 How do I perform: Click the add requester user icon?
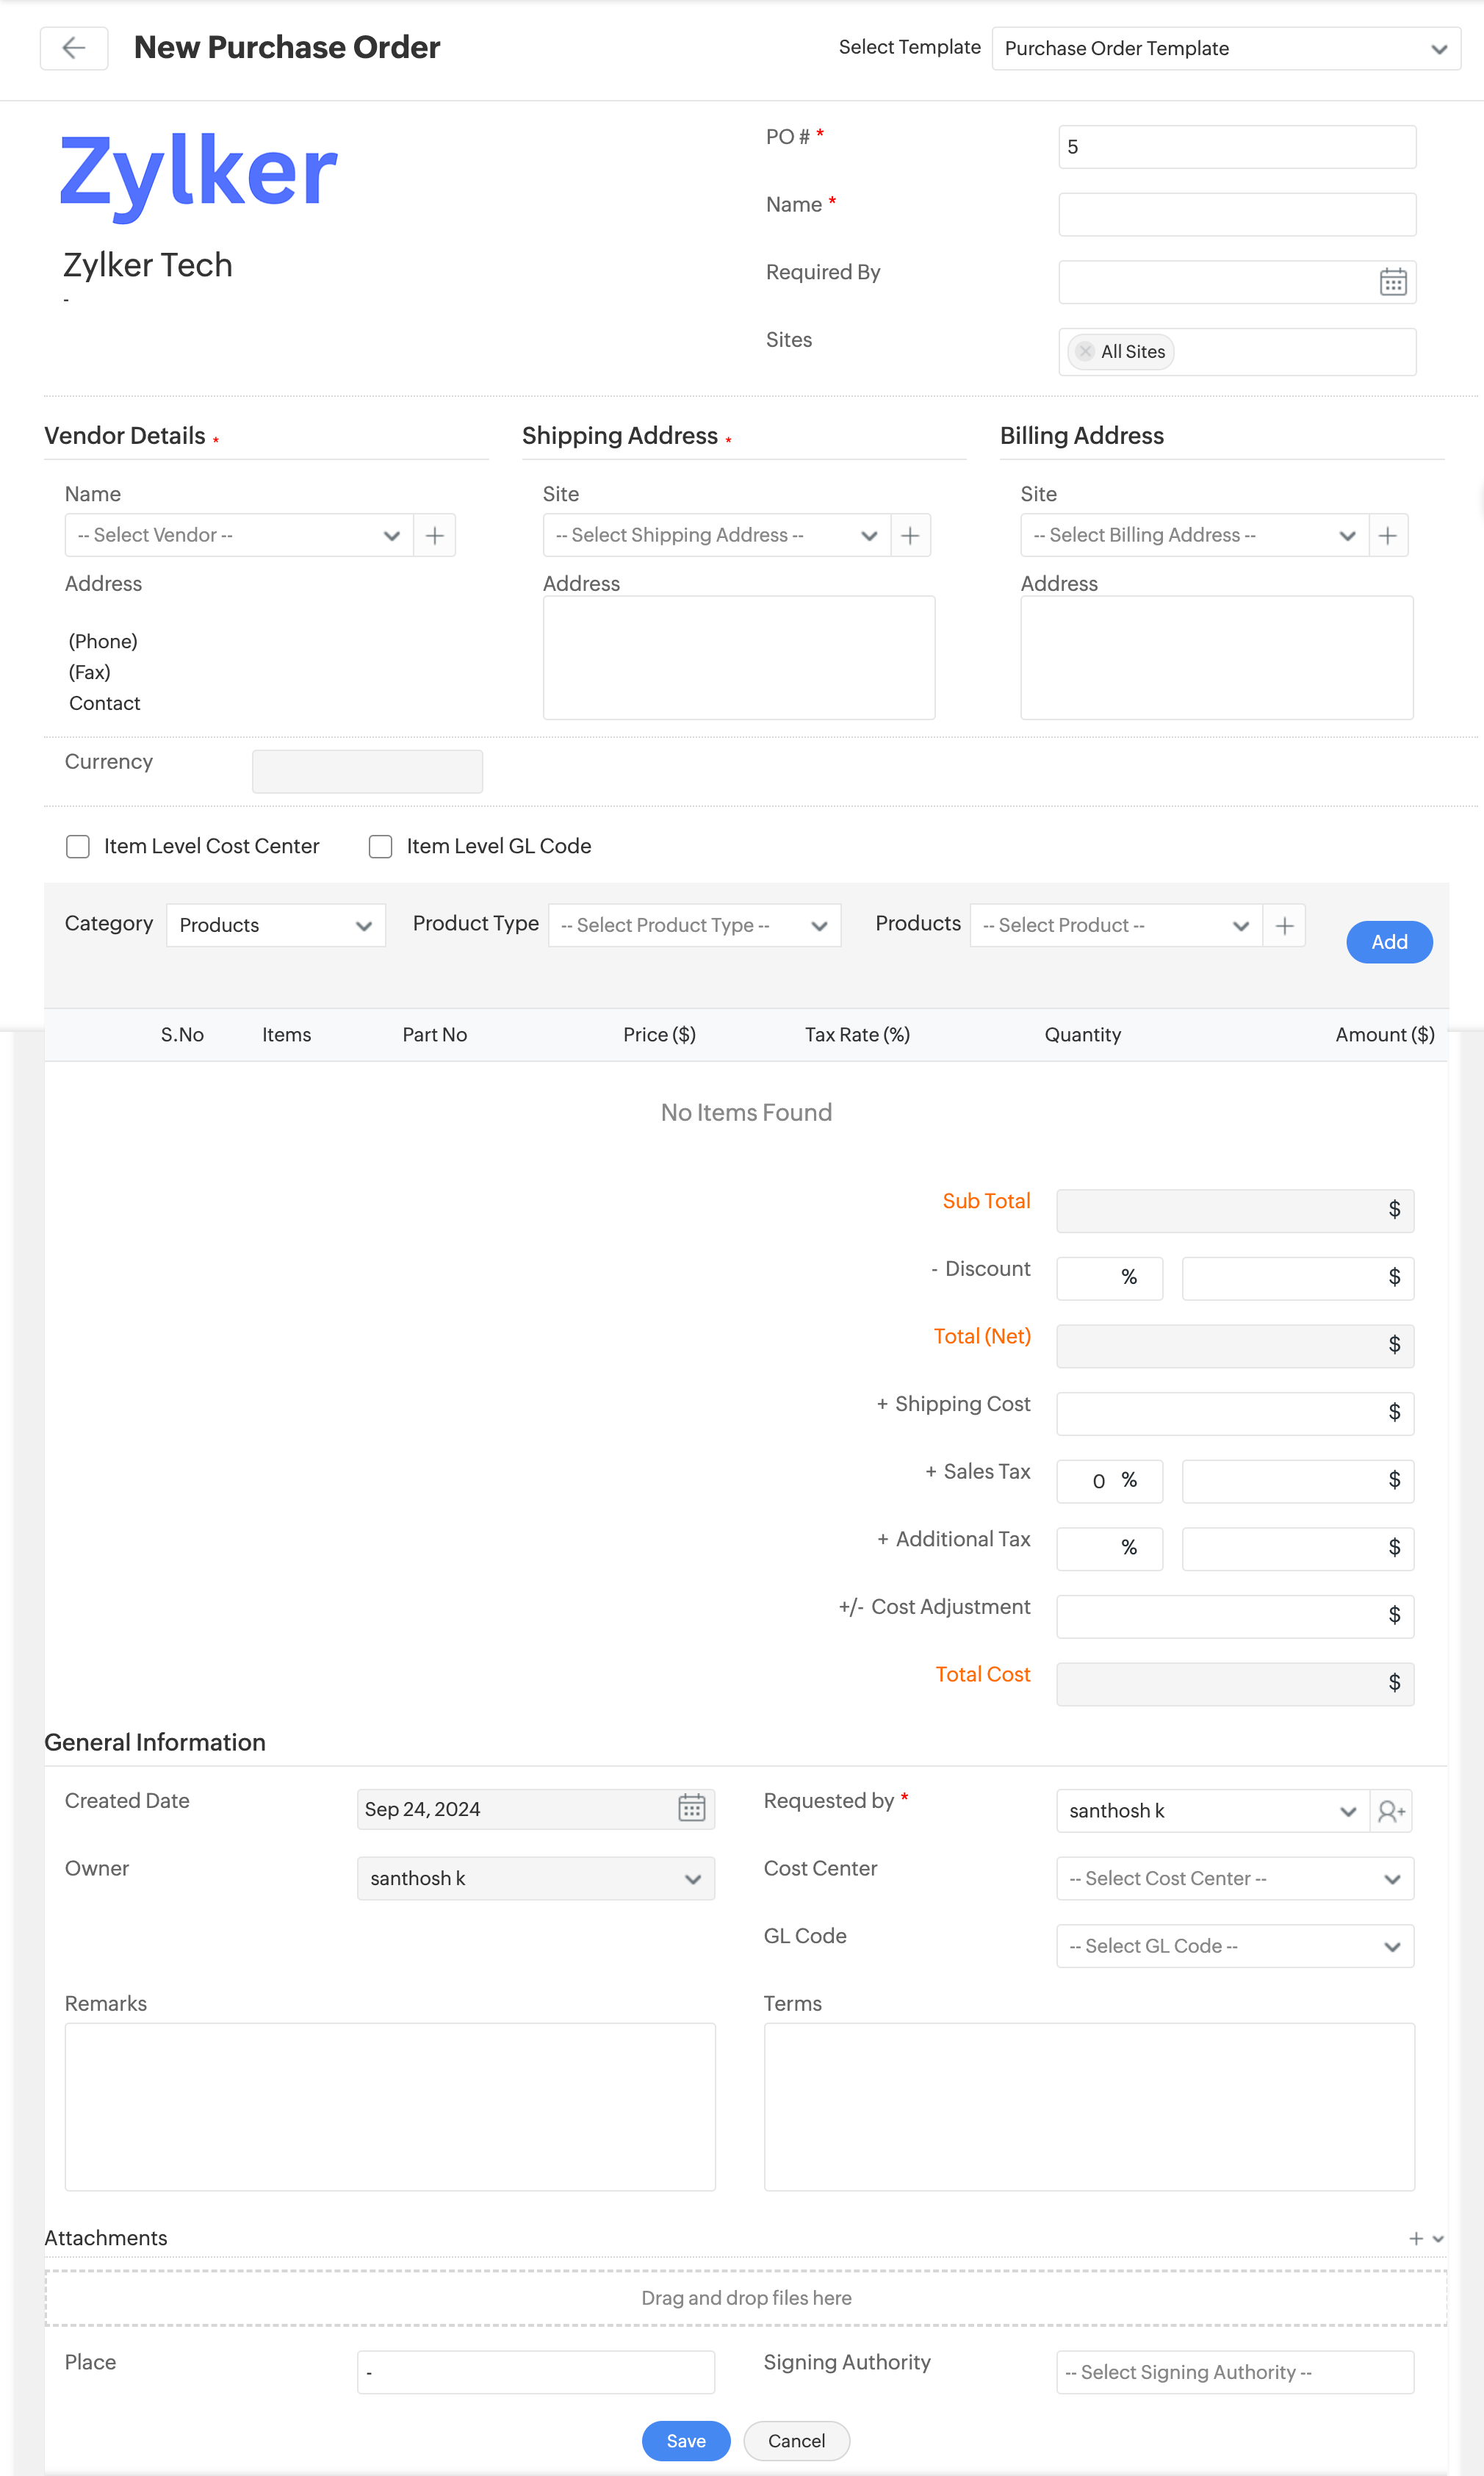[1390, 1811]
